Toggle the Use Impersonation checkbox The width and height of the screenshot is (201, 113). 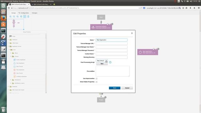pos(96,78)
